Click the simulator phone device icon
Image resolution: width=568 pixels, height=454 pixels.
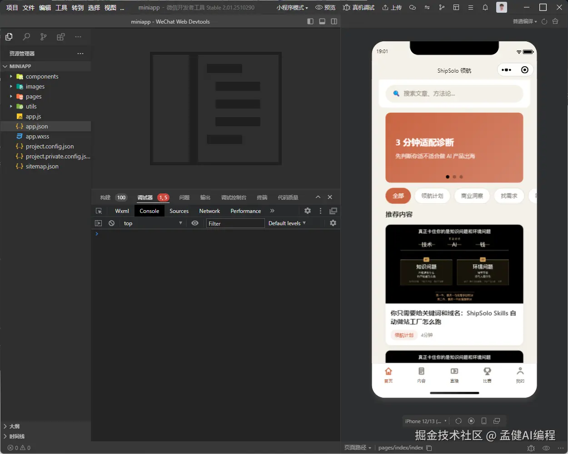[x=484, y=421]
